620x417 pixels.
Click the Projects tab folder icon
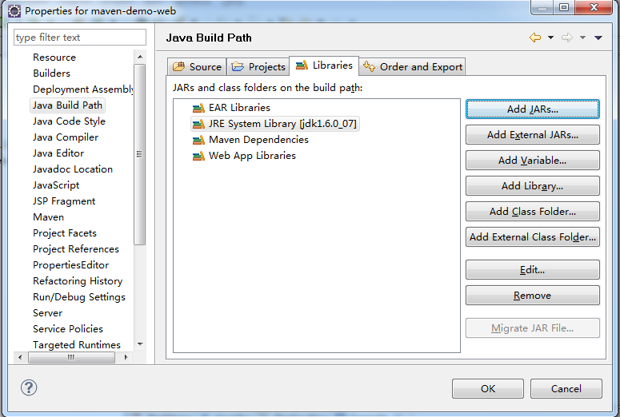click(x=238, y=67)
